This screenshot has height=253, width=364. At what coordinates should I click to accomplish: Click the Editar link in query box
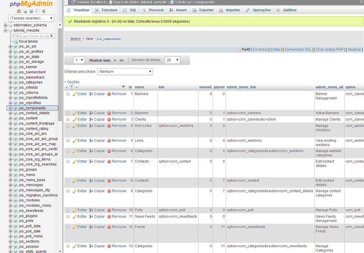click(276, 50)
